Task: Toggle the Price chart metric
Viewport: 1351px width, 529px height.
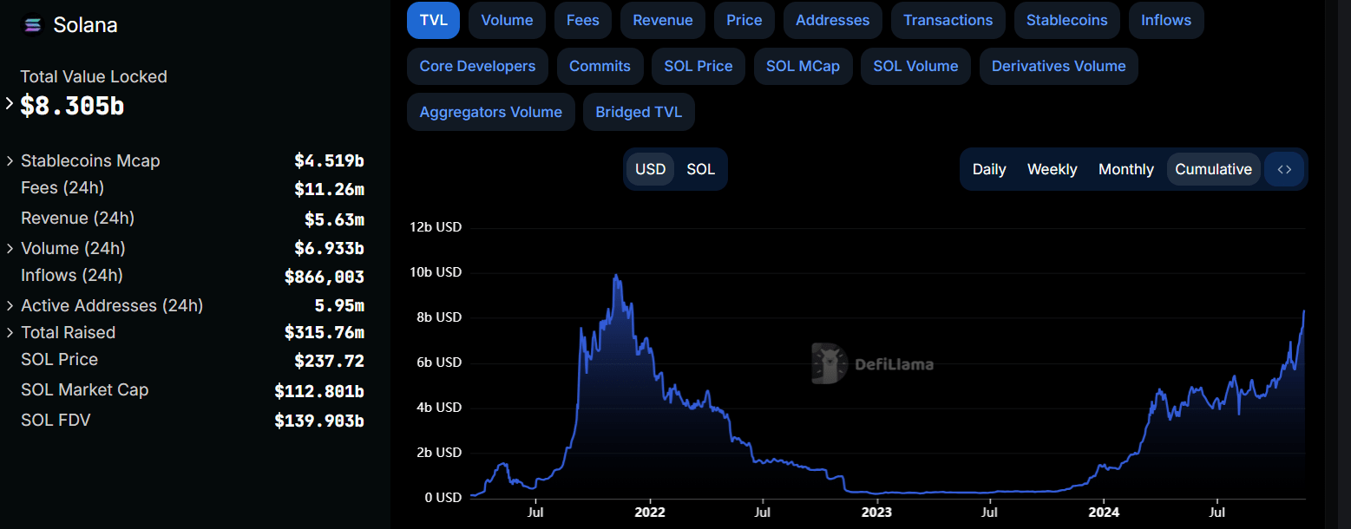Action: [x=744, y=20]
